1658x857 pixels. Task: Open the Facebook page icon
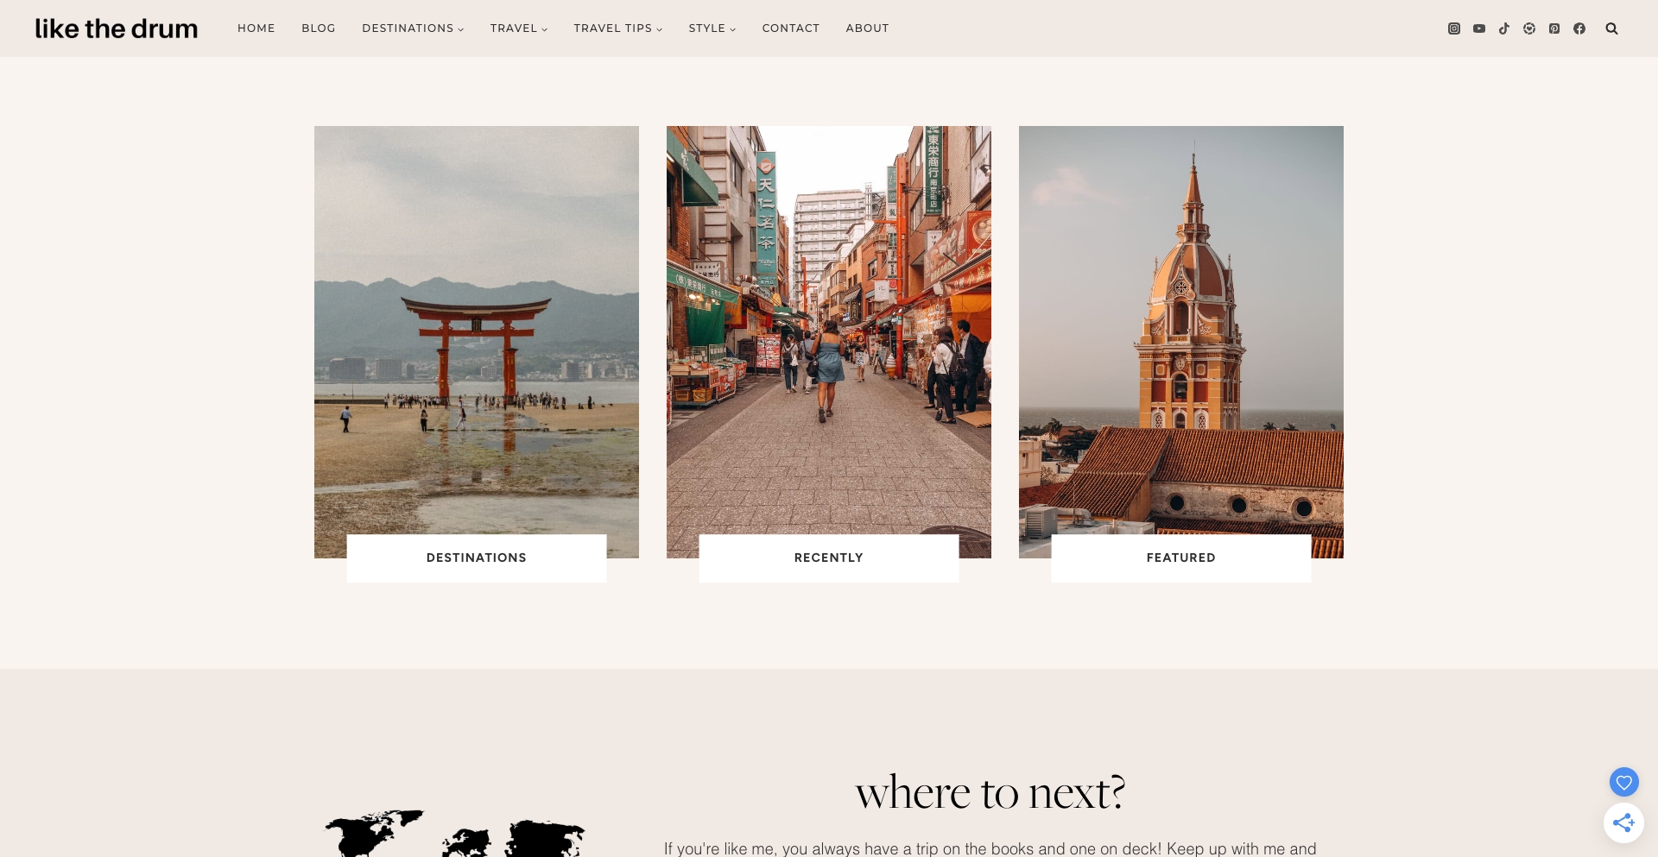[x=1579, y=28]
